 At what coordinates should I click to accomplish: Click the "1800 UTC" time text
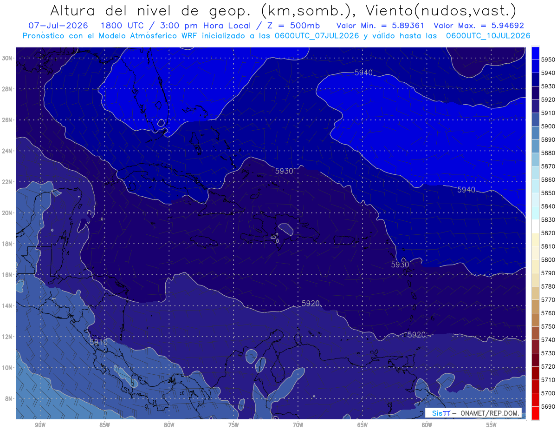tap(122, 26)
